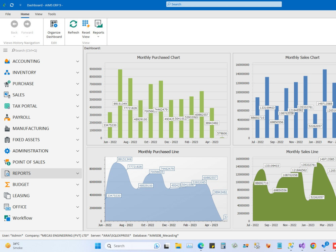The width and height of the screenshot is (336, 252).
Task: Click the Reset View icon
Action: (86, 24)
